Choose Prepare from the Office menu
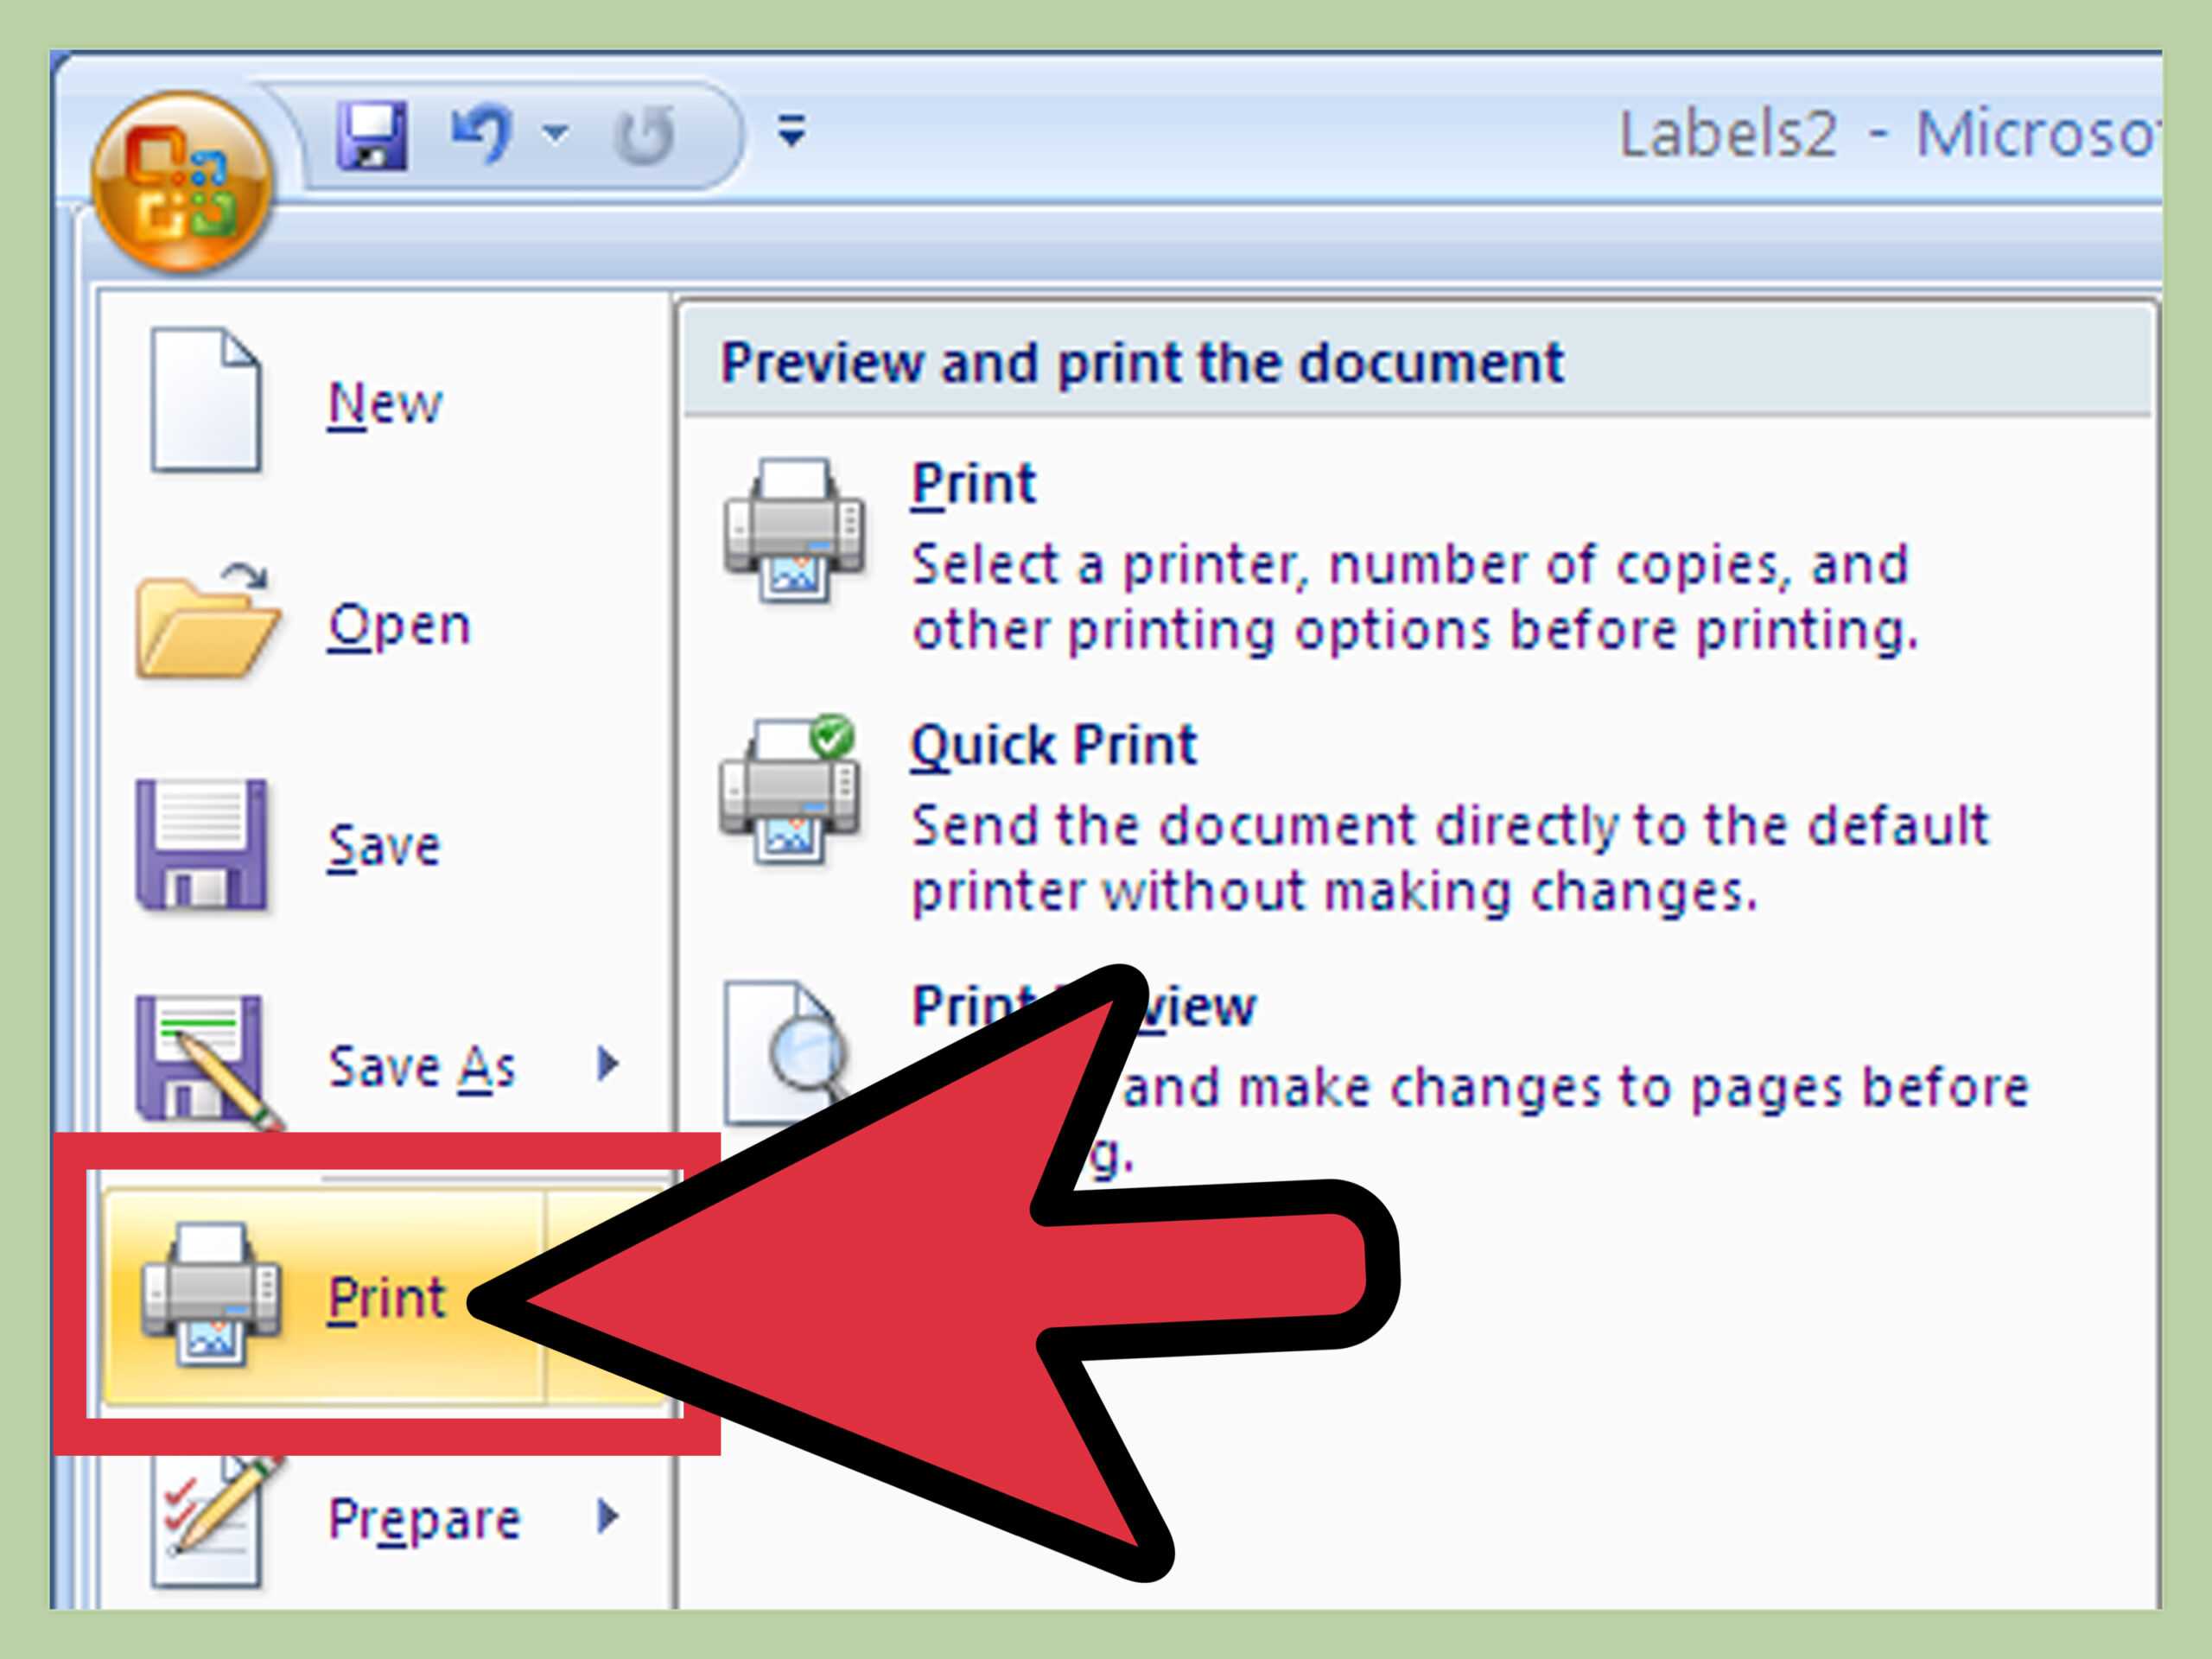 425,1521
